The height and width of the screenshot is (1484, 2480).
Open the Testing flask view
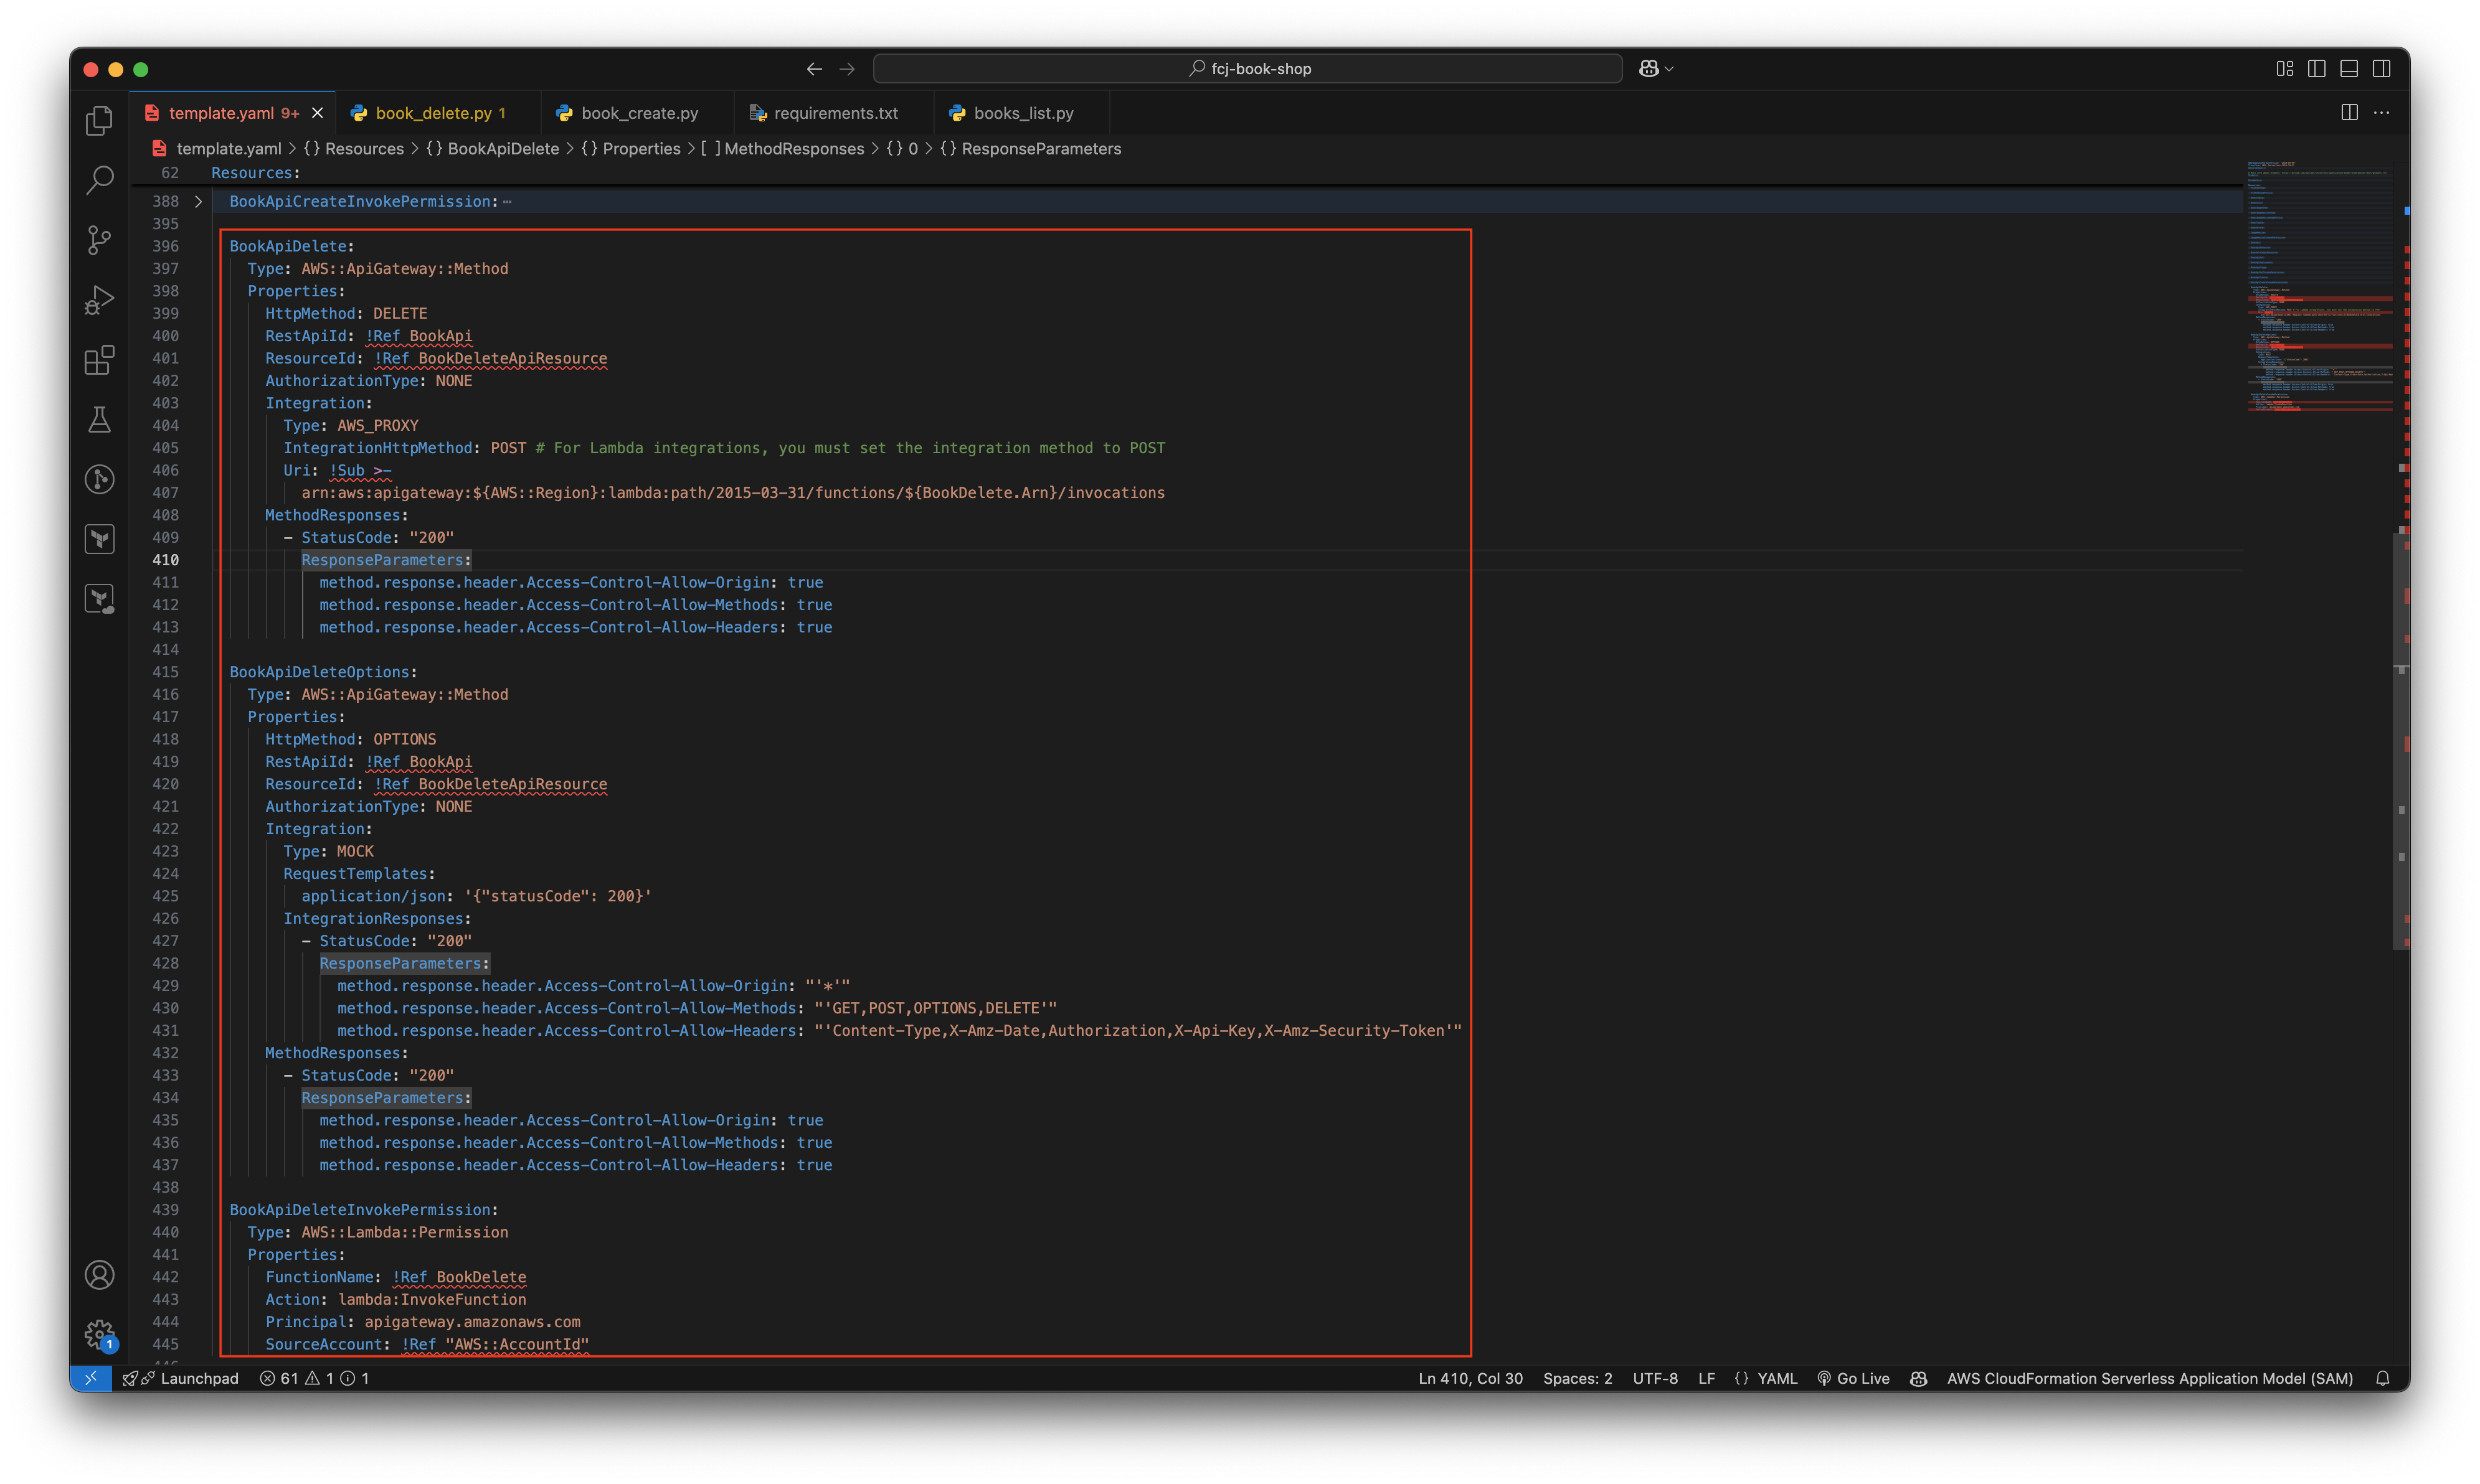tap(99, 420)
